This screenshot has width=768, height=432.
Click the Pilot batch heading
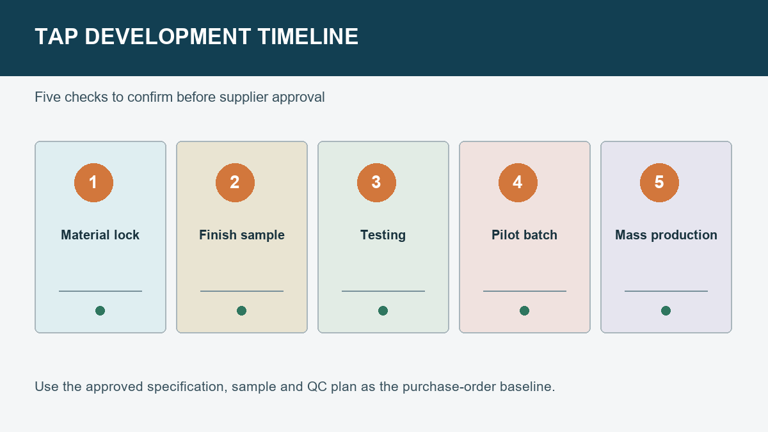[524, 235]
